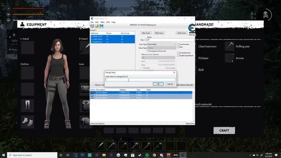Image resolution: width=281 pixels, height=158 pixels.
Task: Open the process list computer icon
Action: tap(92, 26)
